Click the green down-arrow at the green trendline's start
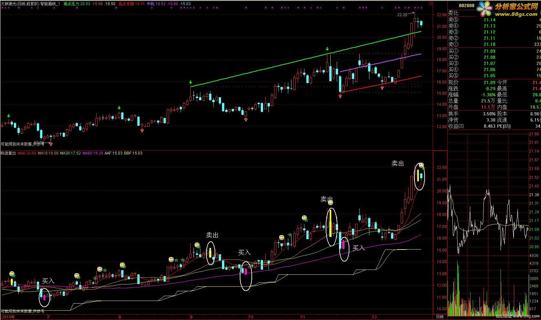The image size is (541, 320). 191,82
